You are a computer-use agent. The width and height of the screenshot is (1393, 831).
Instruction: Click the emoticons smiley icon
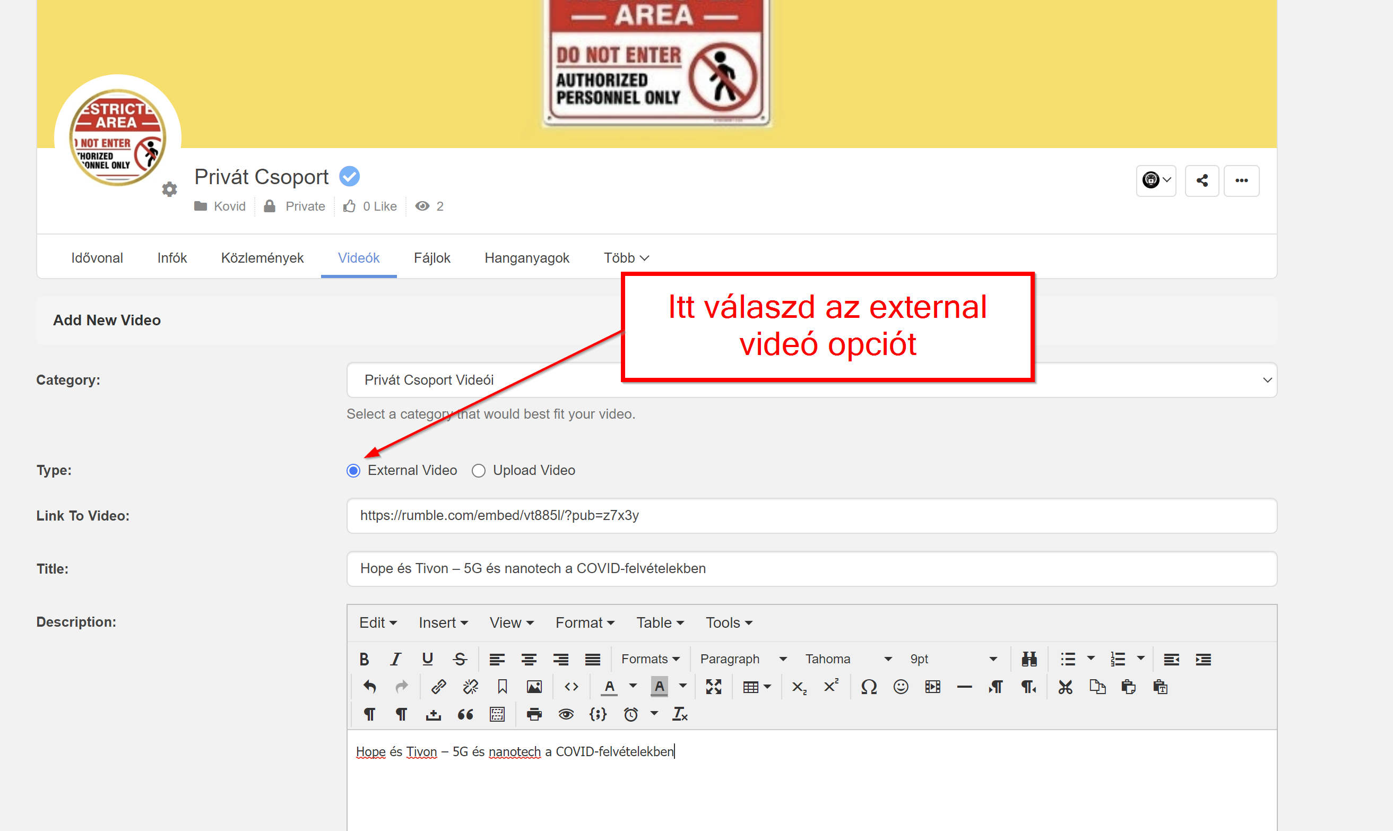point(901,687)
